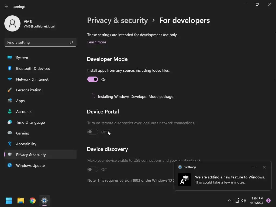Show hidden icons in system tray
Viewport: 276px width, 207px height.
coord(229,201)
